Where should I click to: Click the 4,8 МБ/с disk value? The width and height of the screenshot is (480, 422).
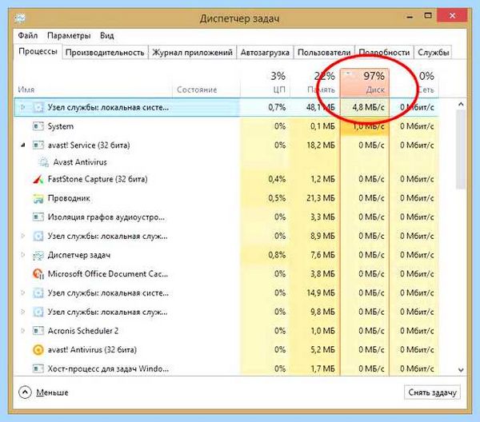(368, 107)
